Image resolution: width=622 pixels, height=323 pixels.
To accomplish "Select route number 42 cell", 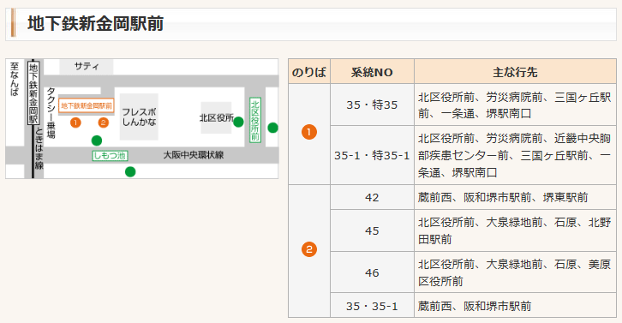I will pyautogui.click(x=372, y=197).
